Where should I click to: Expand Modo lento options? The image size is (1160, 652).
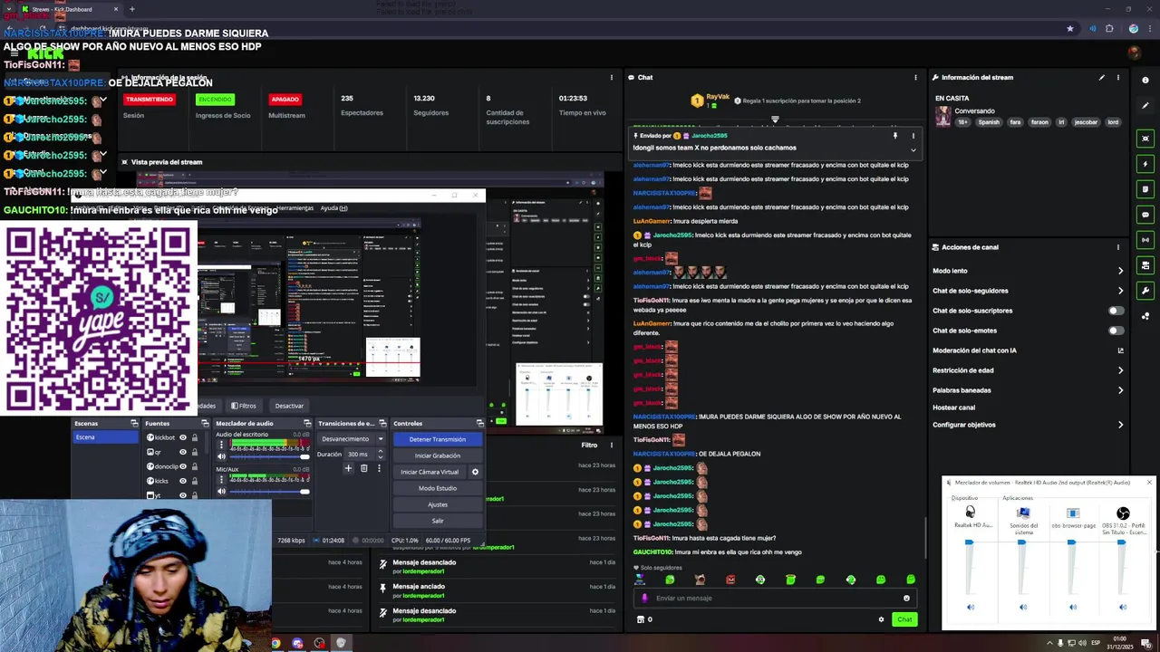point(1120,271)
